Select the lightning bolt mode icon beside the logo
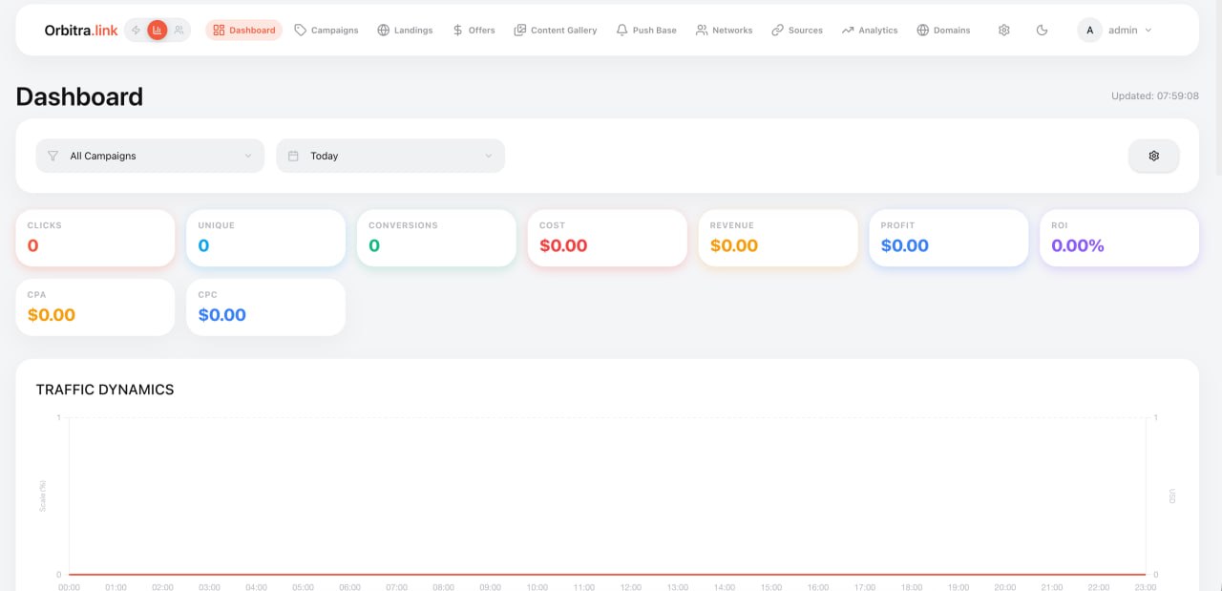Image resolution: width=1222 pixels, height=591 pixels. (x=137, y=31)
